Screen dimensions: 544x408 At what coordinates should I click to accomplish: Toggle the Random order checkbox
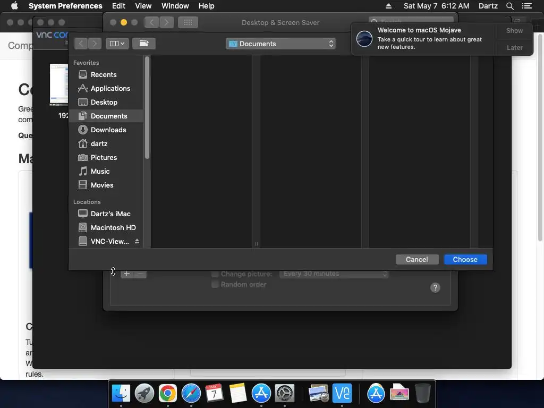pos(215,285)
